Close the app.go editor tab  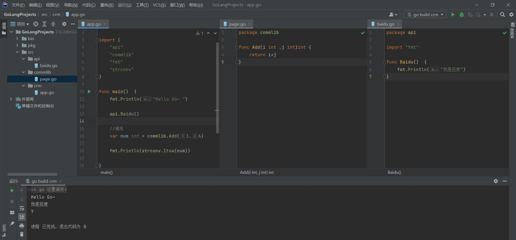point(105,24)
